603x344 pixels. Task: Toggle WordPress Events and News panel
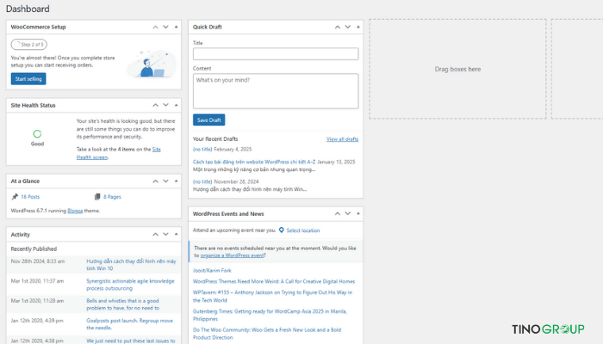point(358,213)
